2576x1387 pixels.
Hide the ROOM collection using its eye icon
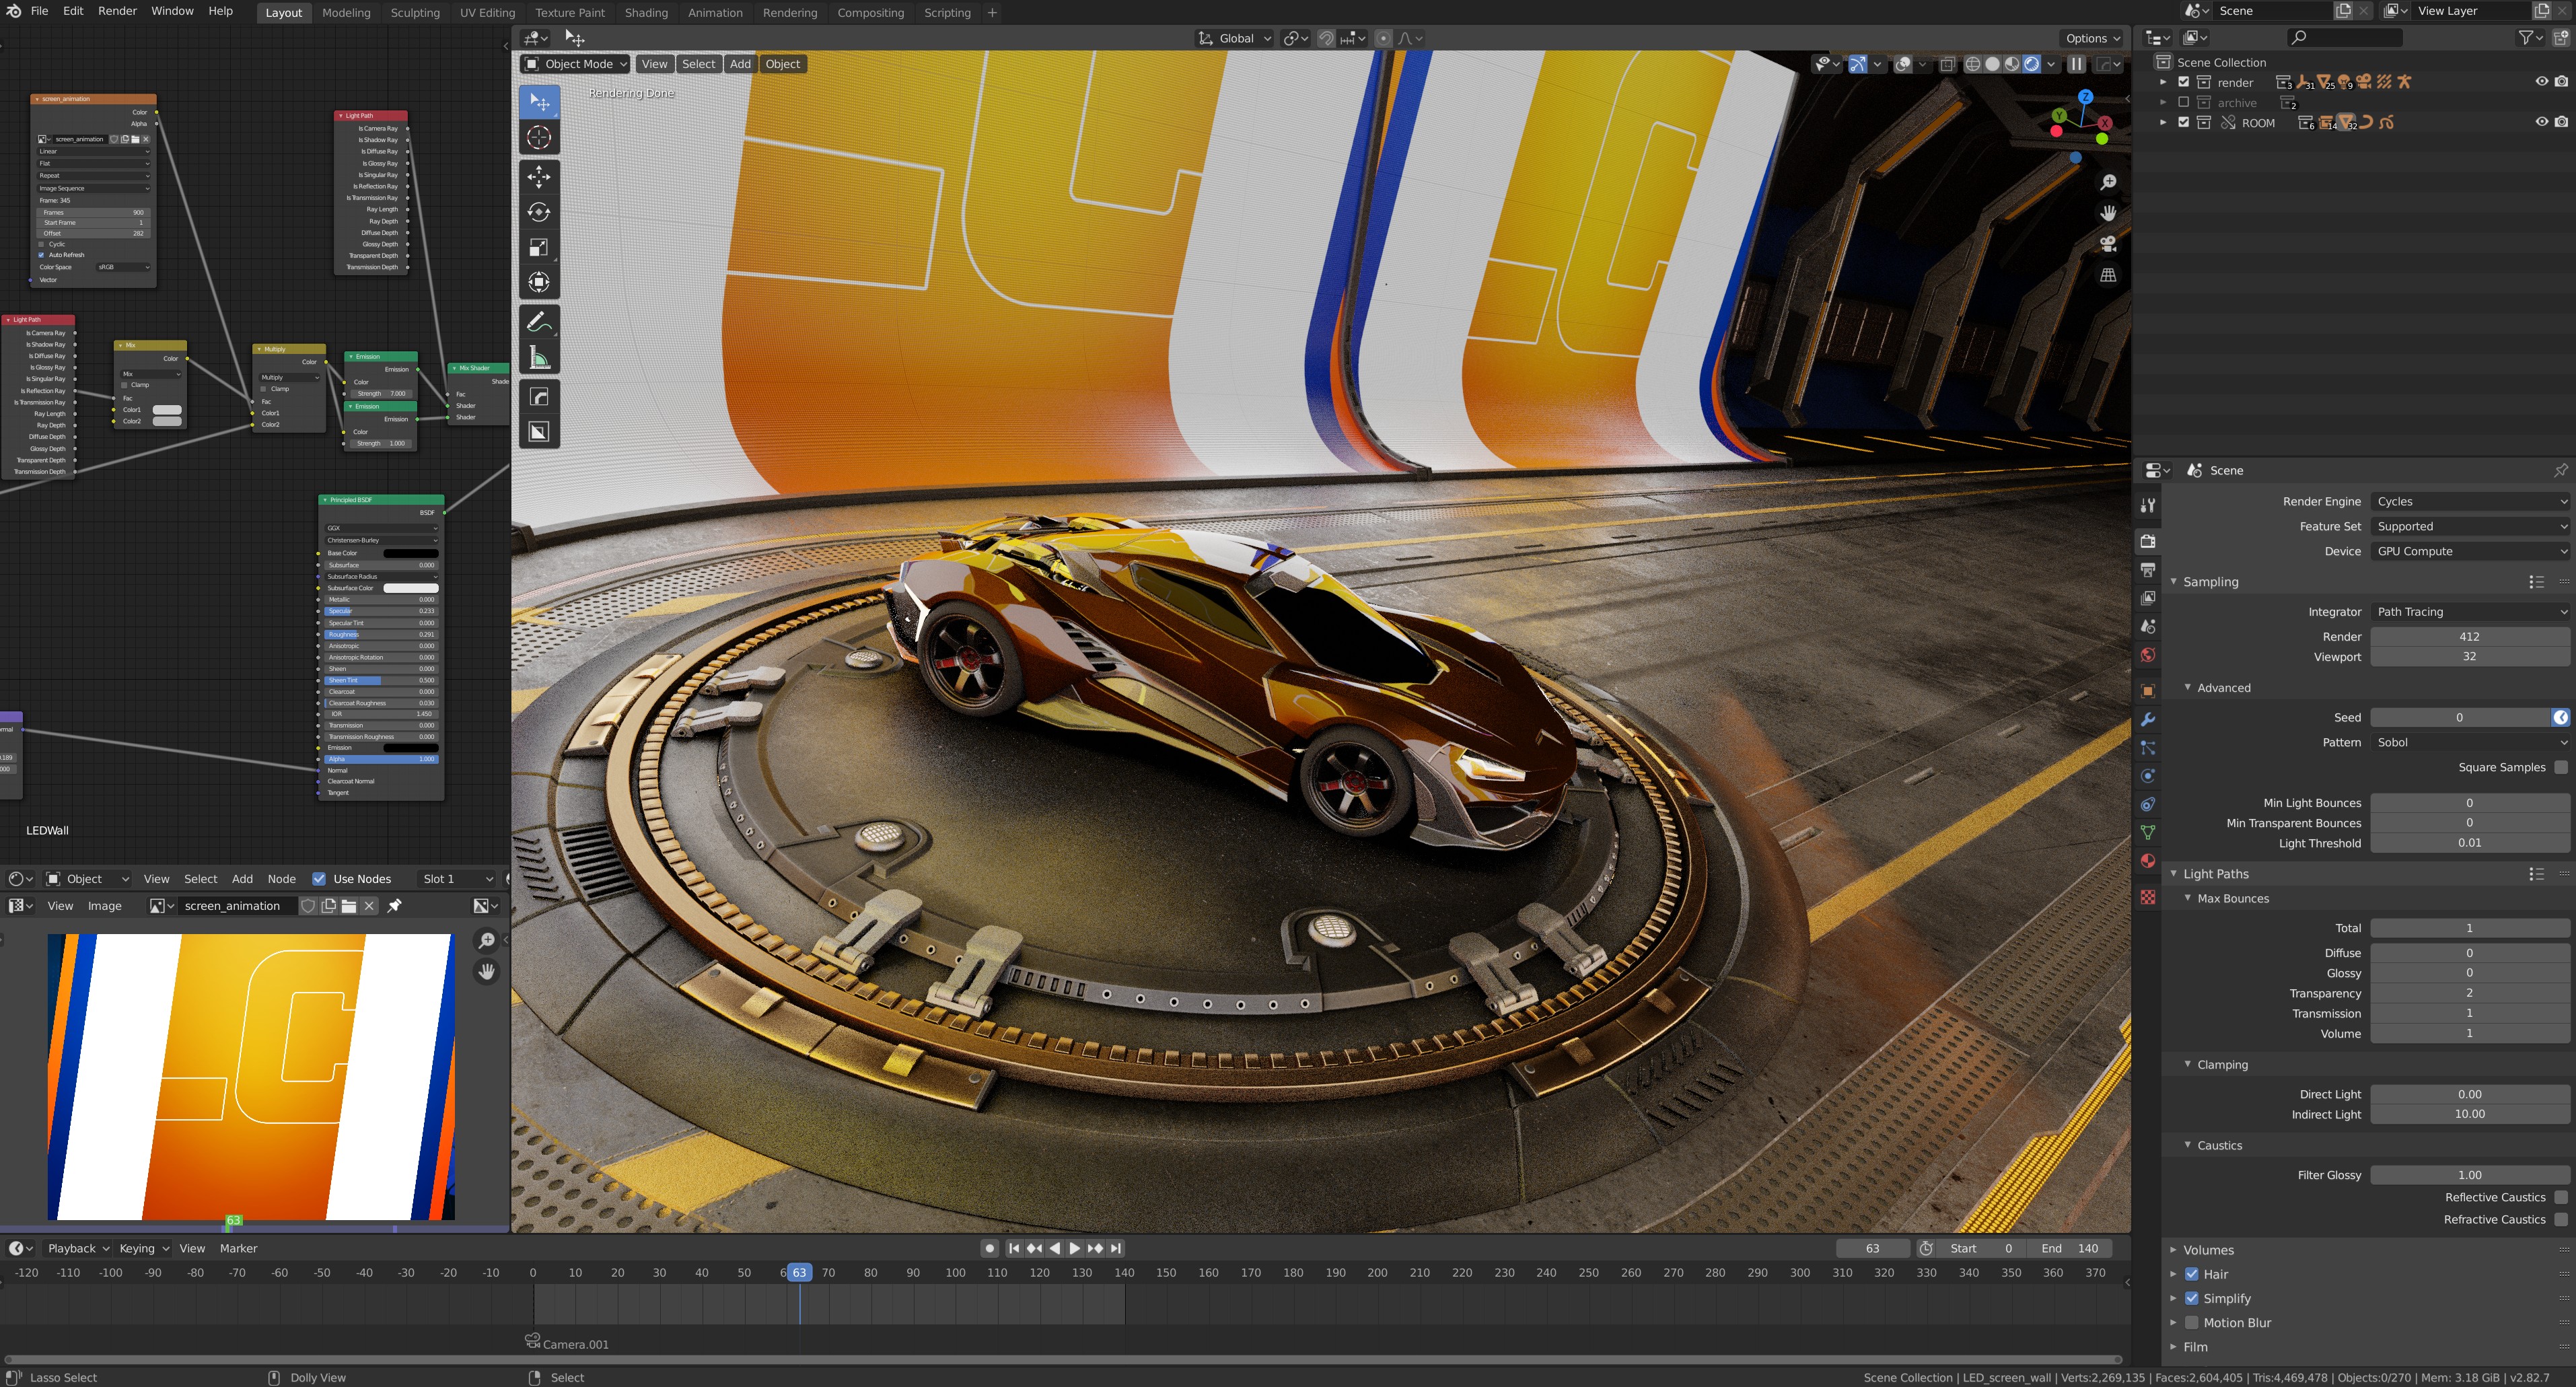[2543, 122]
